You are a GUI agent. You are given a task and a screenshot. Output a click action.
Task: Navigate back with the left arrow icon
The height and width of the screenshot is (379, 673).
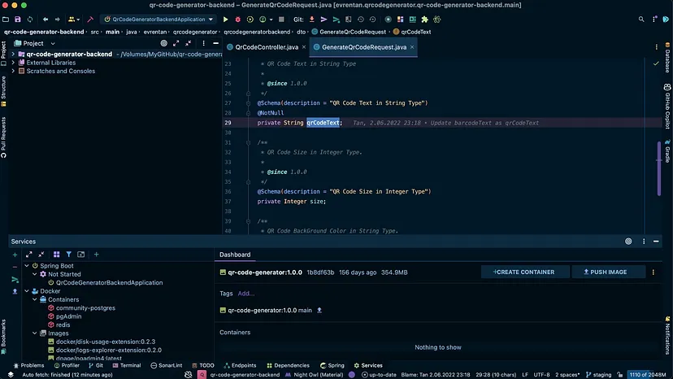[45, 20]
